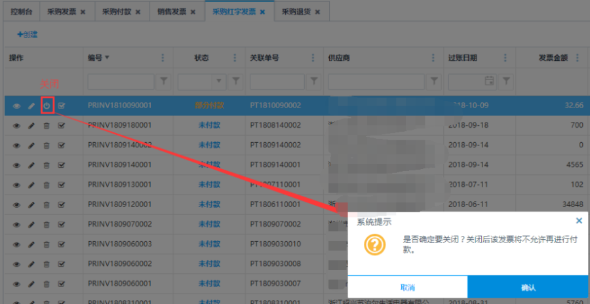The height and width of the screenshot is (304, 590).
Task: Confirm closing with the 确认 button
Action: pyautogui.click(x=528, y=287)
